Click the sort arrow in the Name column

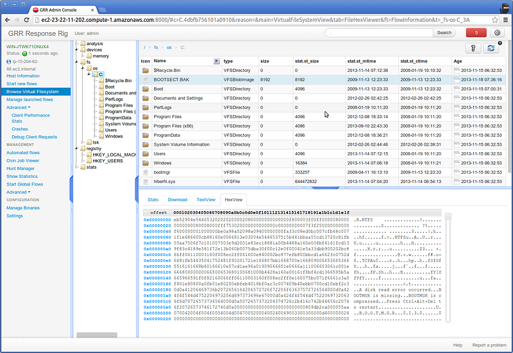pyautogui.click(x=217, y=61)
